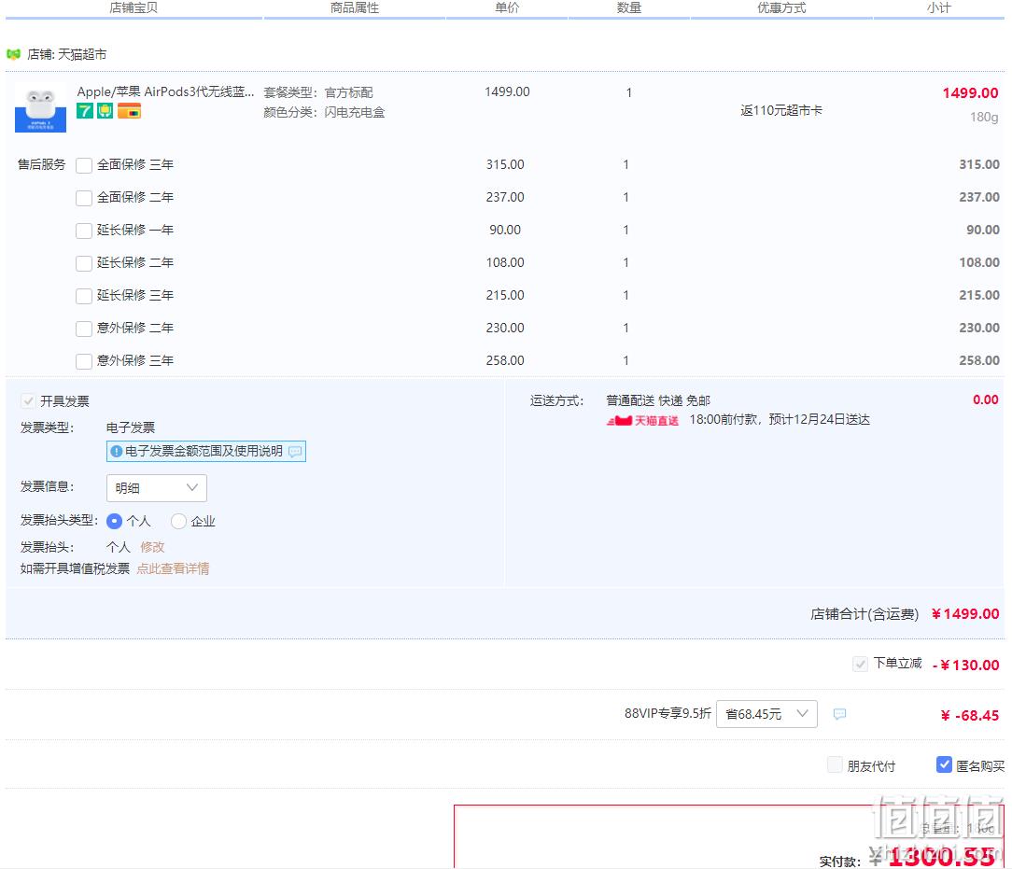This screenshot has height=869, width=1012.
Task: Click the 电子发票 invoice type value
Action: pyautogui.click(x=131, y=427)
